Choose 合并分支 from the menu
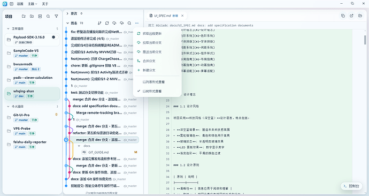Screen dimensions: 369x196 [157, 61]
